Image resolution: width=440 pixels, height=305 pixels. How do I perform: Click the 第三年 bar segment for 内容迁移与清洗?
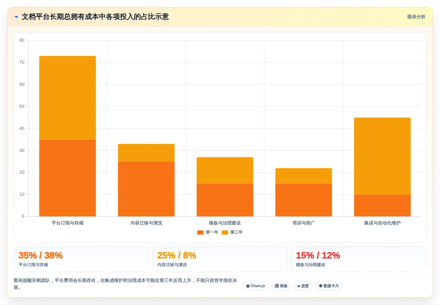pyautogui.click(x=146, y=153)
